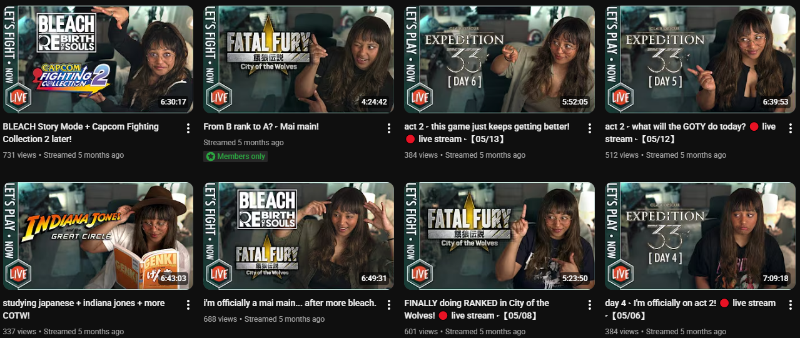Open 'studying japanese + indiana jones + more COTW!' title

(x=84, y=309)
